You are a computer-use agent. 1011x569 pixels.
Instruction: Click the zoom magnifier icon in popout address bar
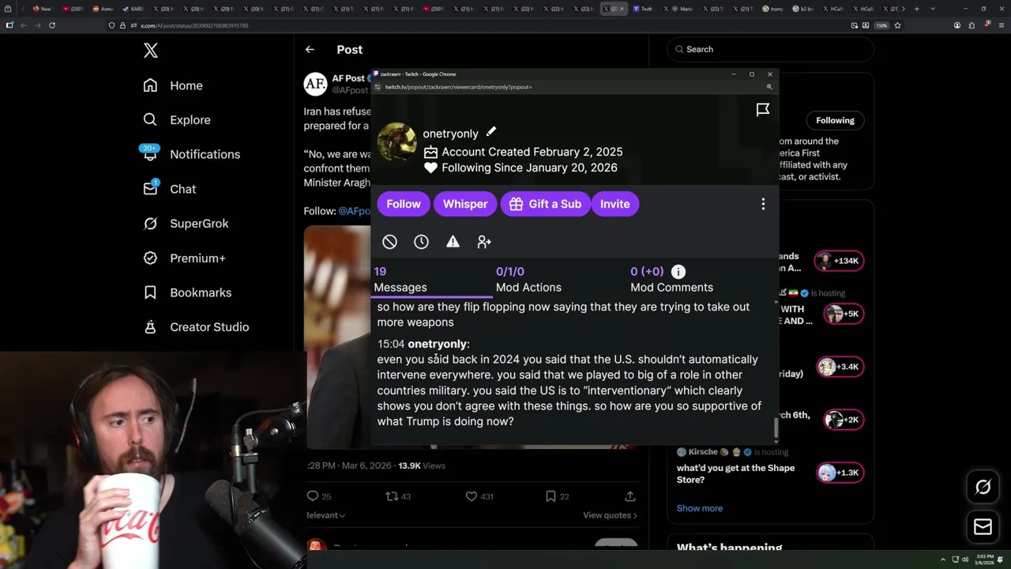pos(769,87)
